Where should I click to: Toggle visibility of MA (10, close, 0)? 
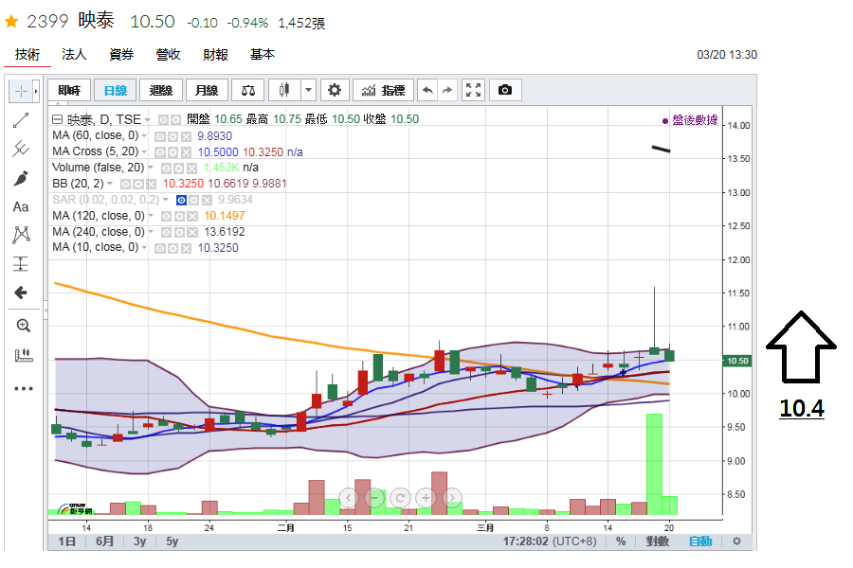pyautogui.click(x=160, y=248)
